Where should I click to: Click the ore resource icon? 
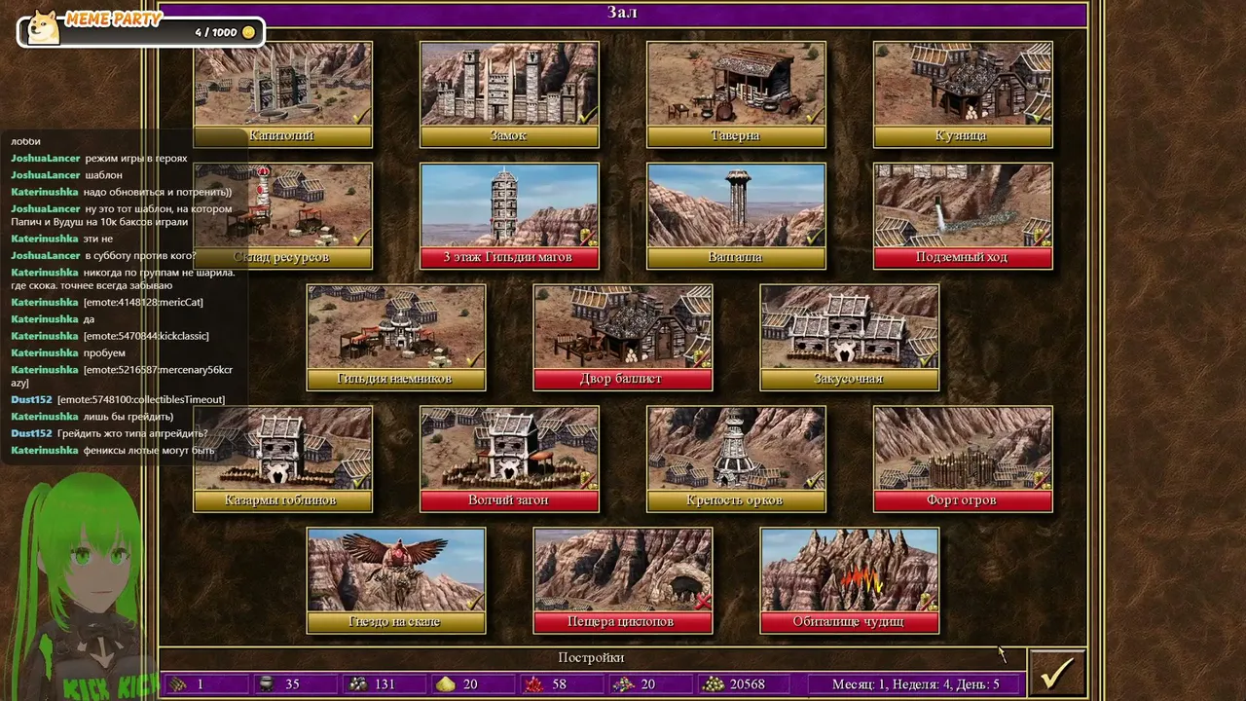click(357, 684)
